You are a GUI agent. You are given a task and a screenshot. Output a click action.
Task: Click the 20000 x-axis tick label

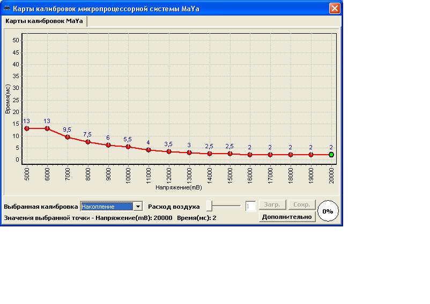pyautogui.click(x=331, y=176)
